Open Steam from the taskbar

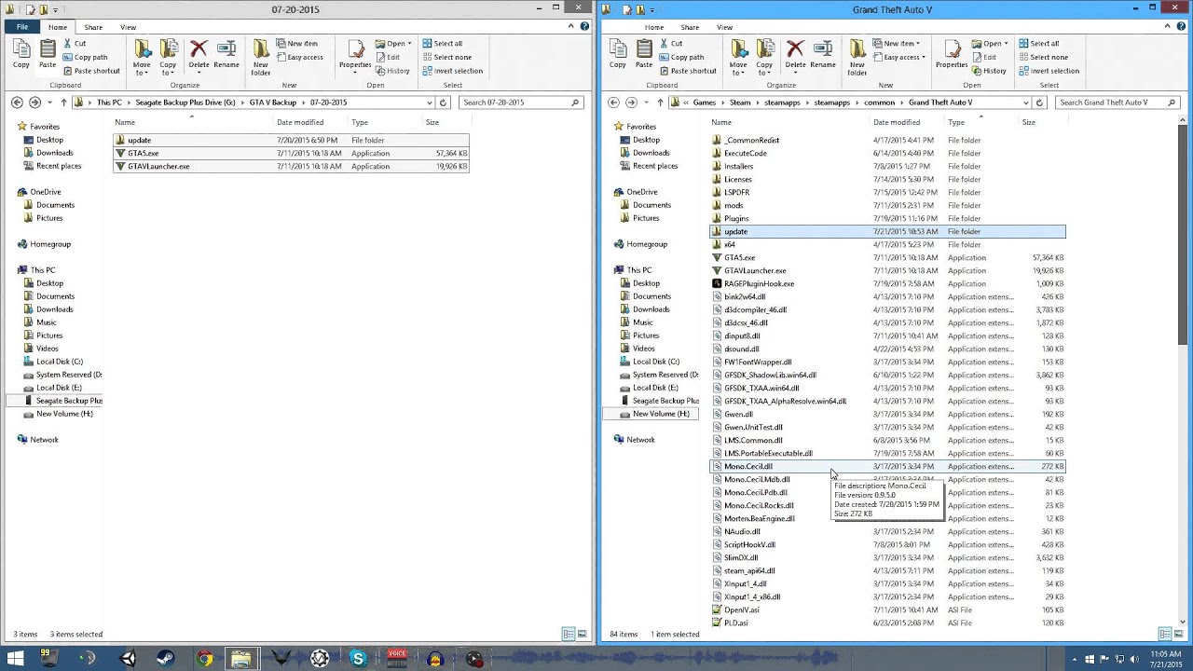pyautogui.click(x=165, y=658)
